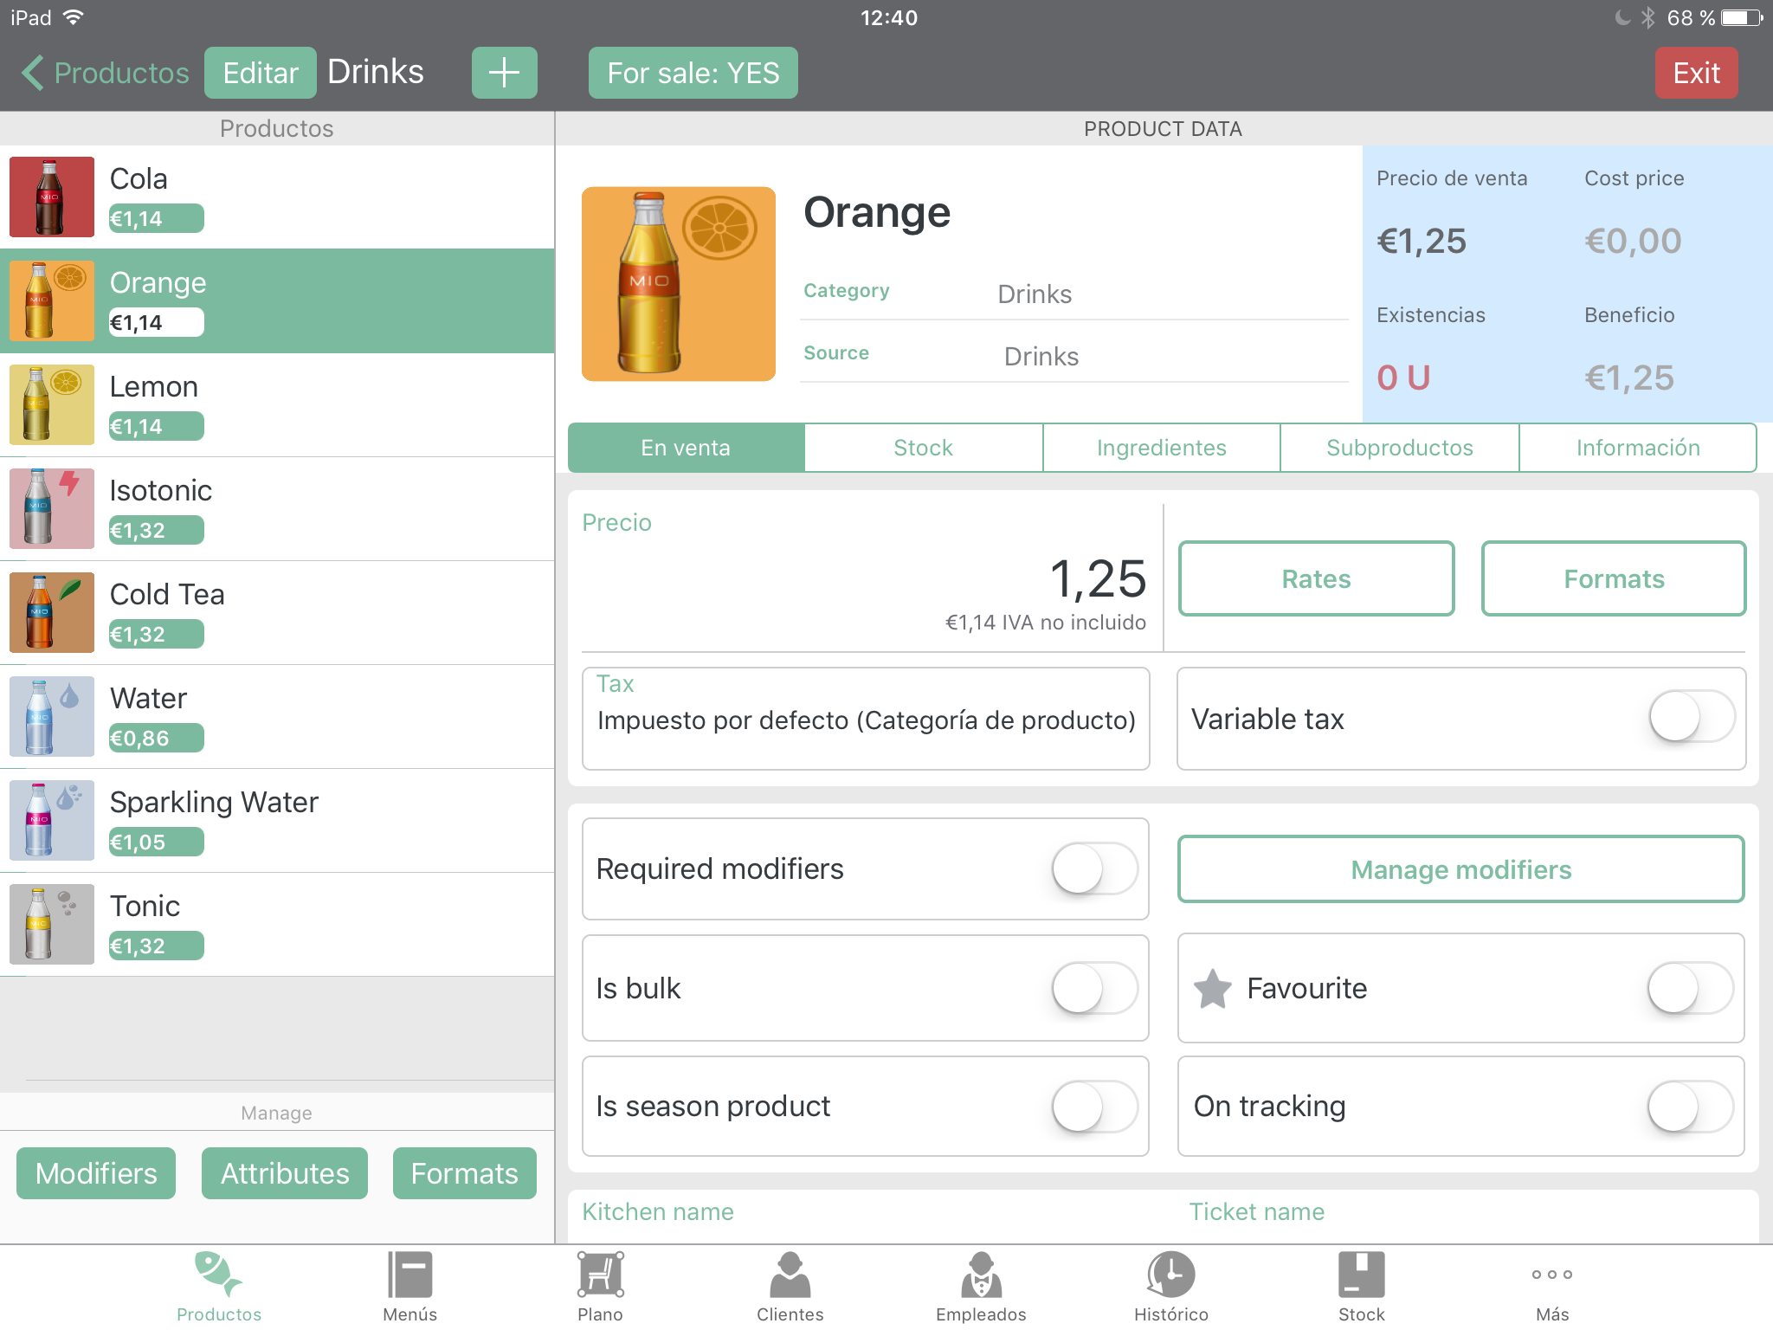
Task: Go back to Productos via chevron
Action: click(33, 73)
